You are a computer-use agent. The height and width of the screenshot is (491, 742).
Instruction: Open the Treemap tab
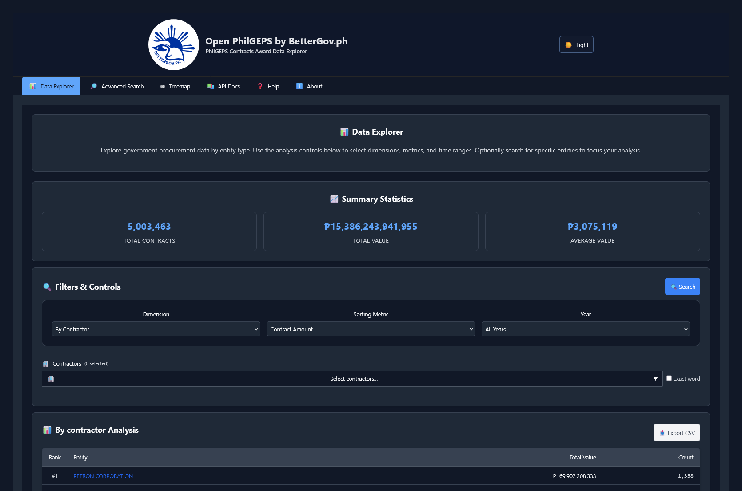(x=175, y=86)
